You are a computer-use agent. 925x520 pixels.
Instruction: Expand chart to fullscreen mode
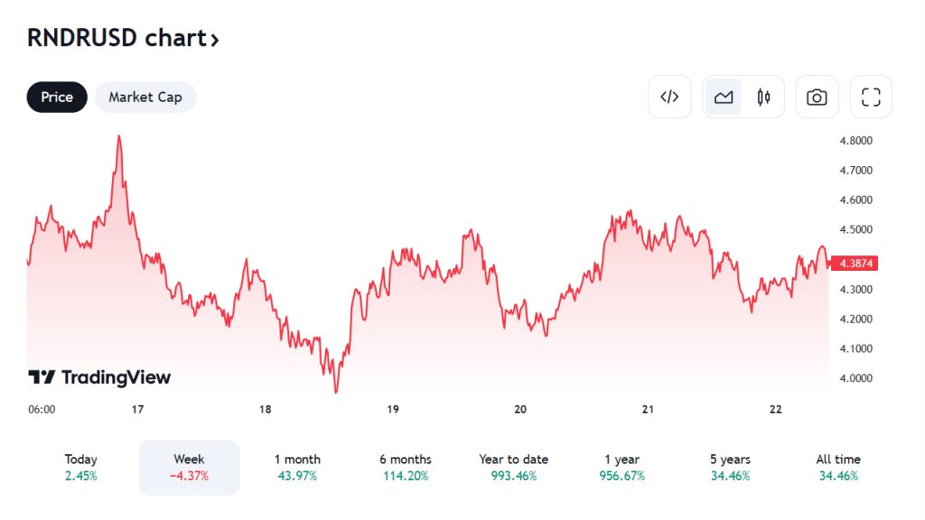tap(871, 97)
